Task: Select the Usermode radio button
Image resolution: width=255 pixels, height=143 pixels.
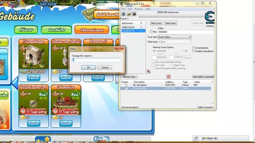Action: pos(154,51)
